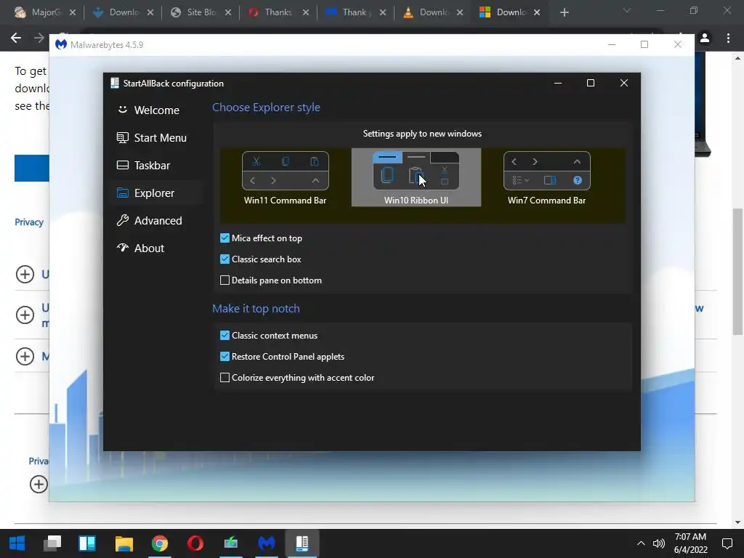The width and height of the screenshot is (744, 558).
Task: Enable Details pane on bottom
Action: (x=225, y=280)
